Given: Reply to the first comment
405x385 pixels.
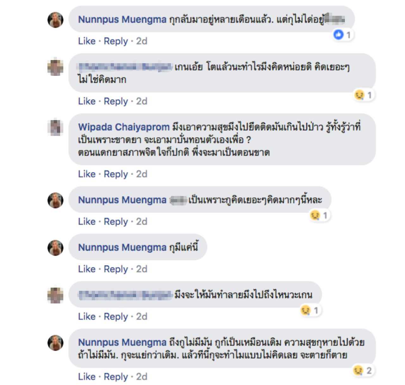Looking at the screenshot, I should click(116, 41).
